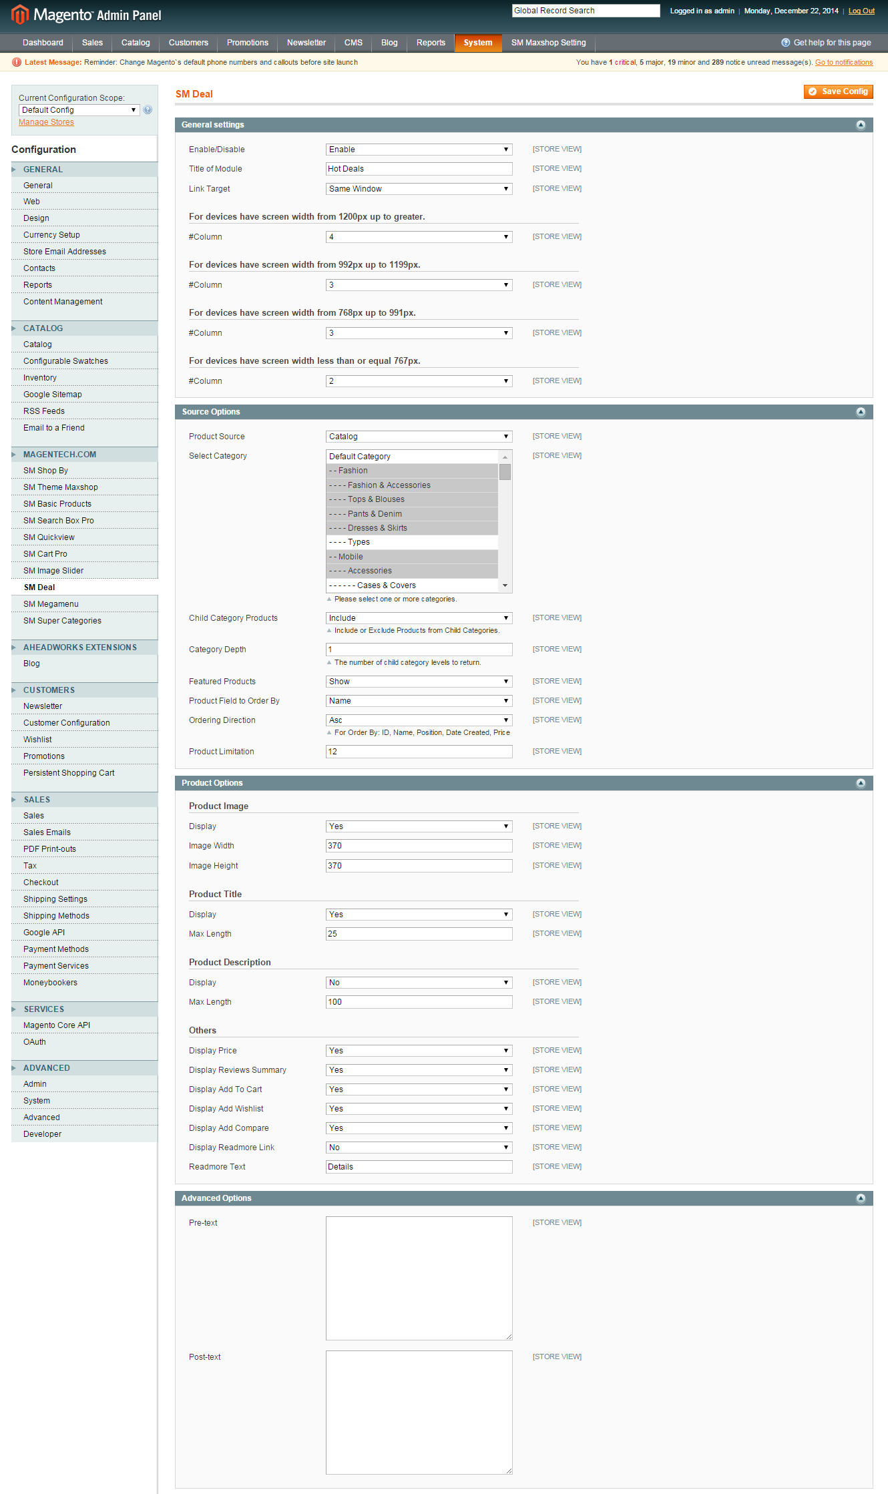
Task: Click the Log Out link
Action: point(861,11)
